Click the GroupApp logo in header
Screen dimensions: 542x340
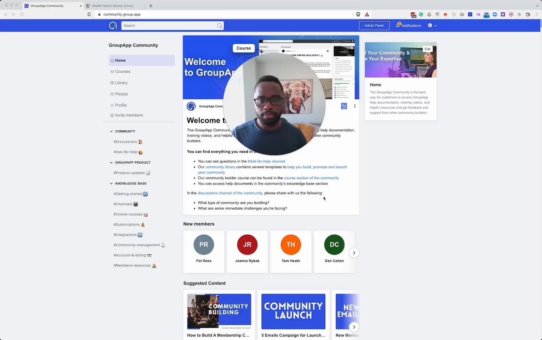coord(113,25)
